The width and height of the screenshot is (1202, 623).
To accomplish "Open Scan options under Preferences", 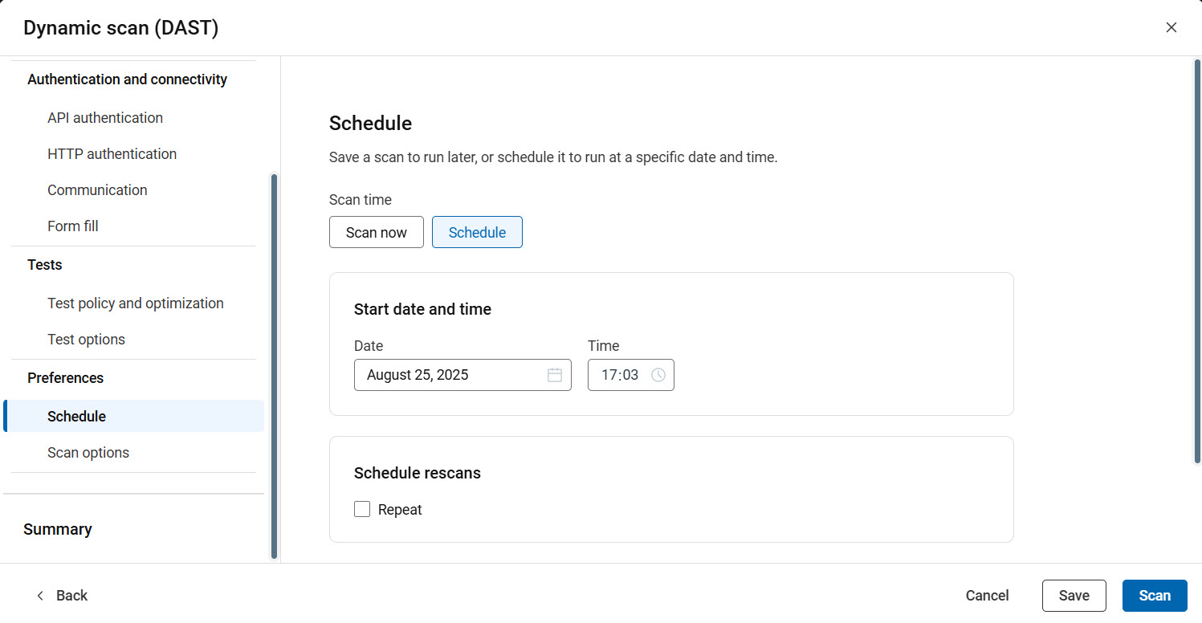I will [88, 452].
